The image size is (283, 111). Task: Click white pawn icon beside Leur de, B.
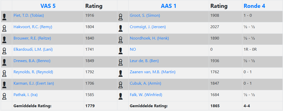coord(120,62)
